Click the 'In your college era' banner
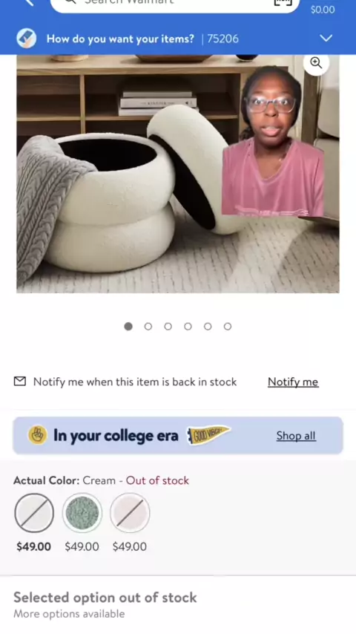Viewport: 356px width, 634px height. pyautogui.click(x=178, y=436)
